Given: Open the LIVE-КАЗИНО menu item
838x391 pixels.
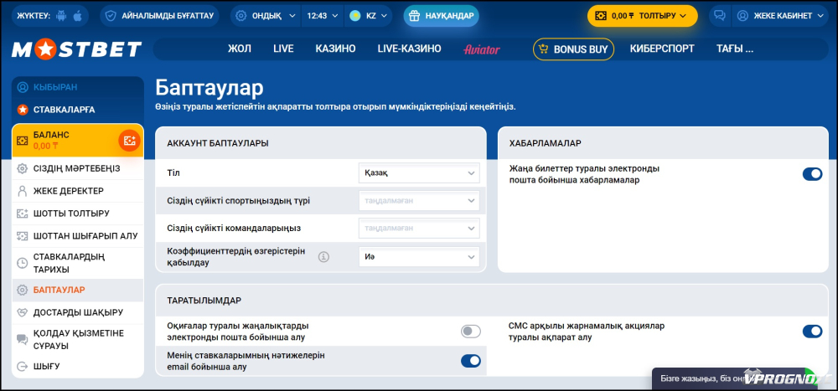Looking at the screenshot, I should [410, 49].
